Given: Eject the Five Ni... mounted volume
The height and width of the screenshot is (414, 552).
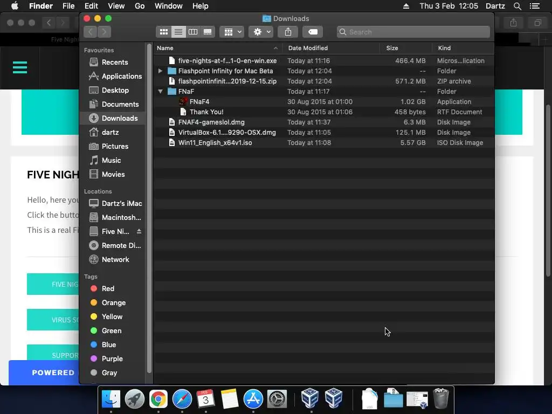Looking at the screenshot, I should coord(139,231).
